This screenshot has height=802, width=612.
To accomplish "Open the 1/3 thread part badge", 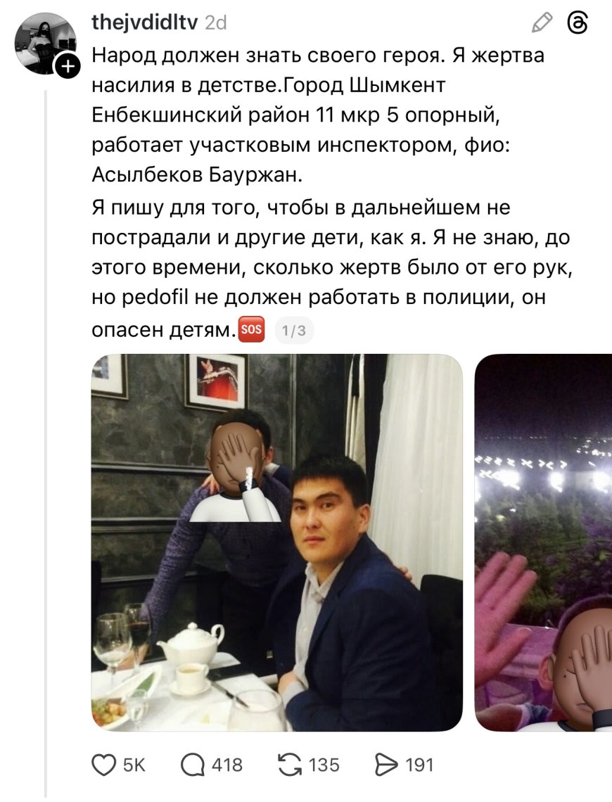I will [294, 331].
